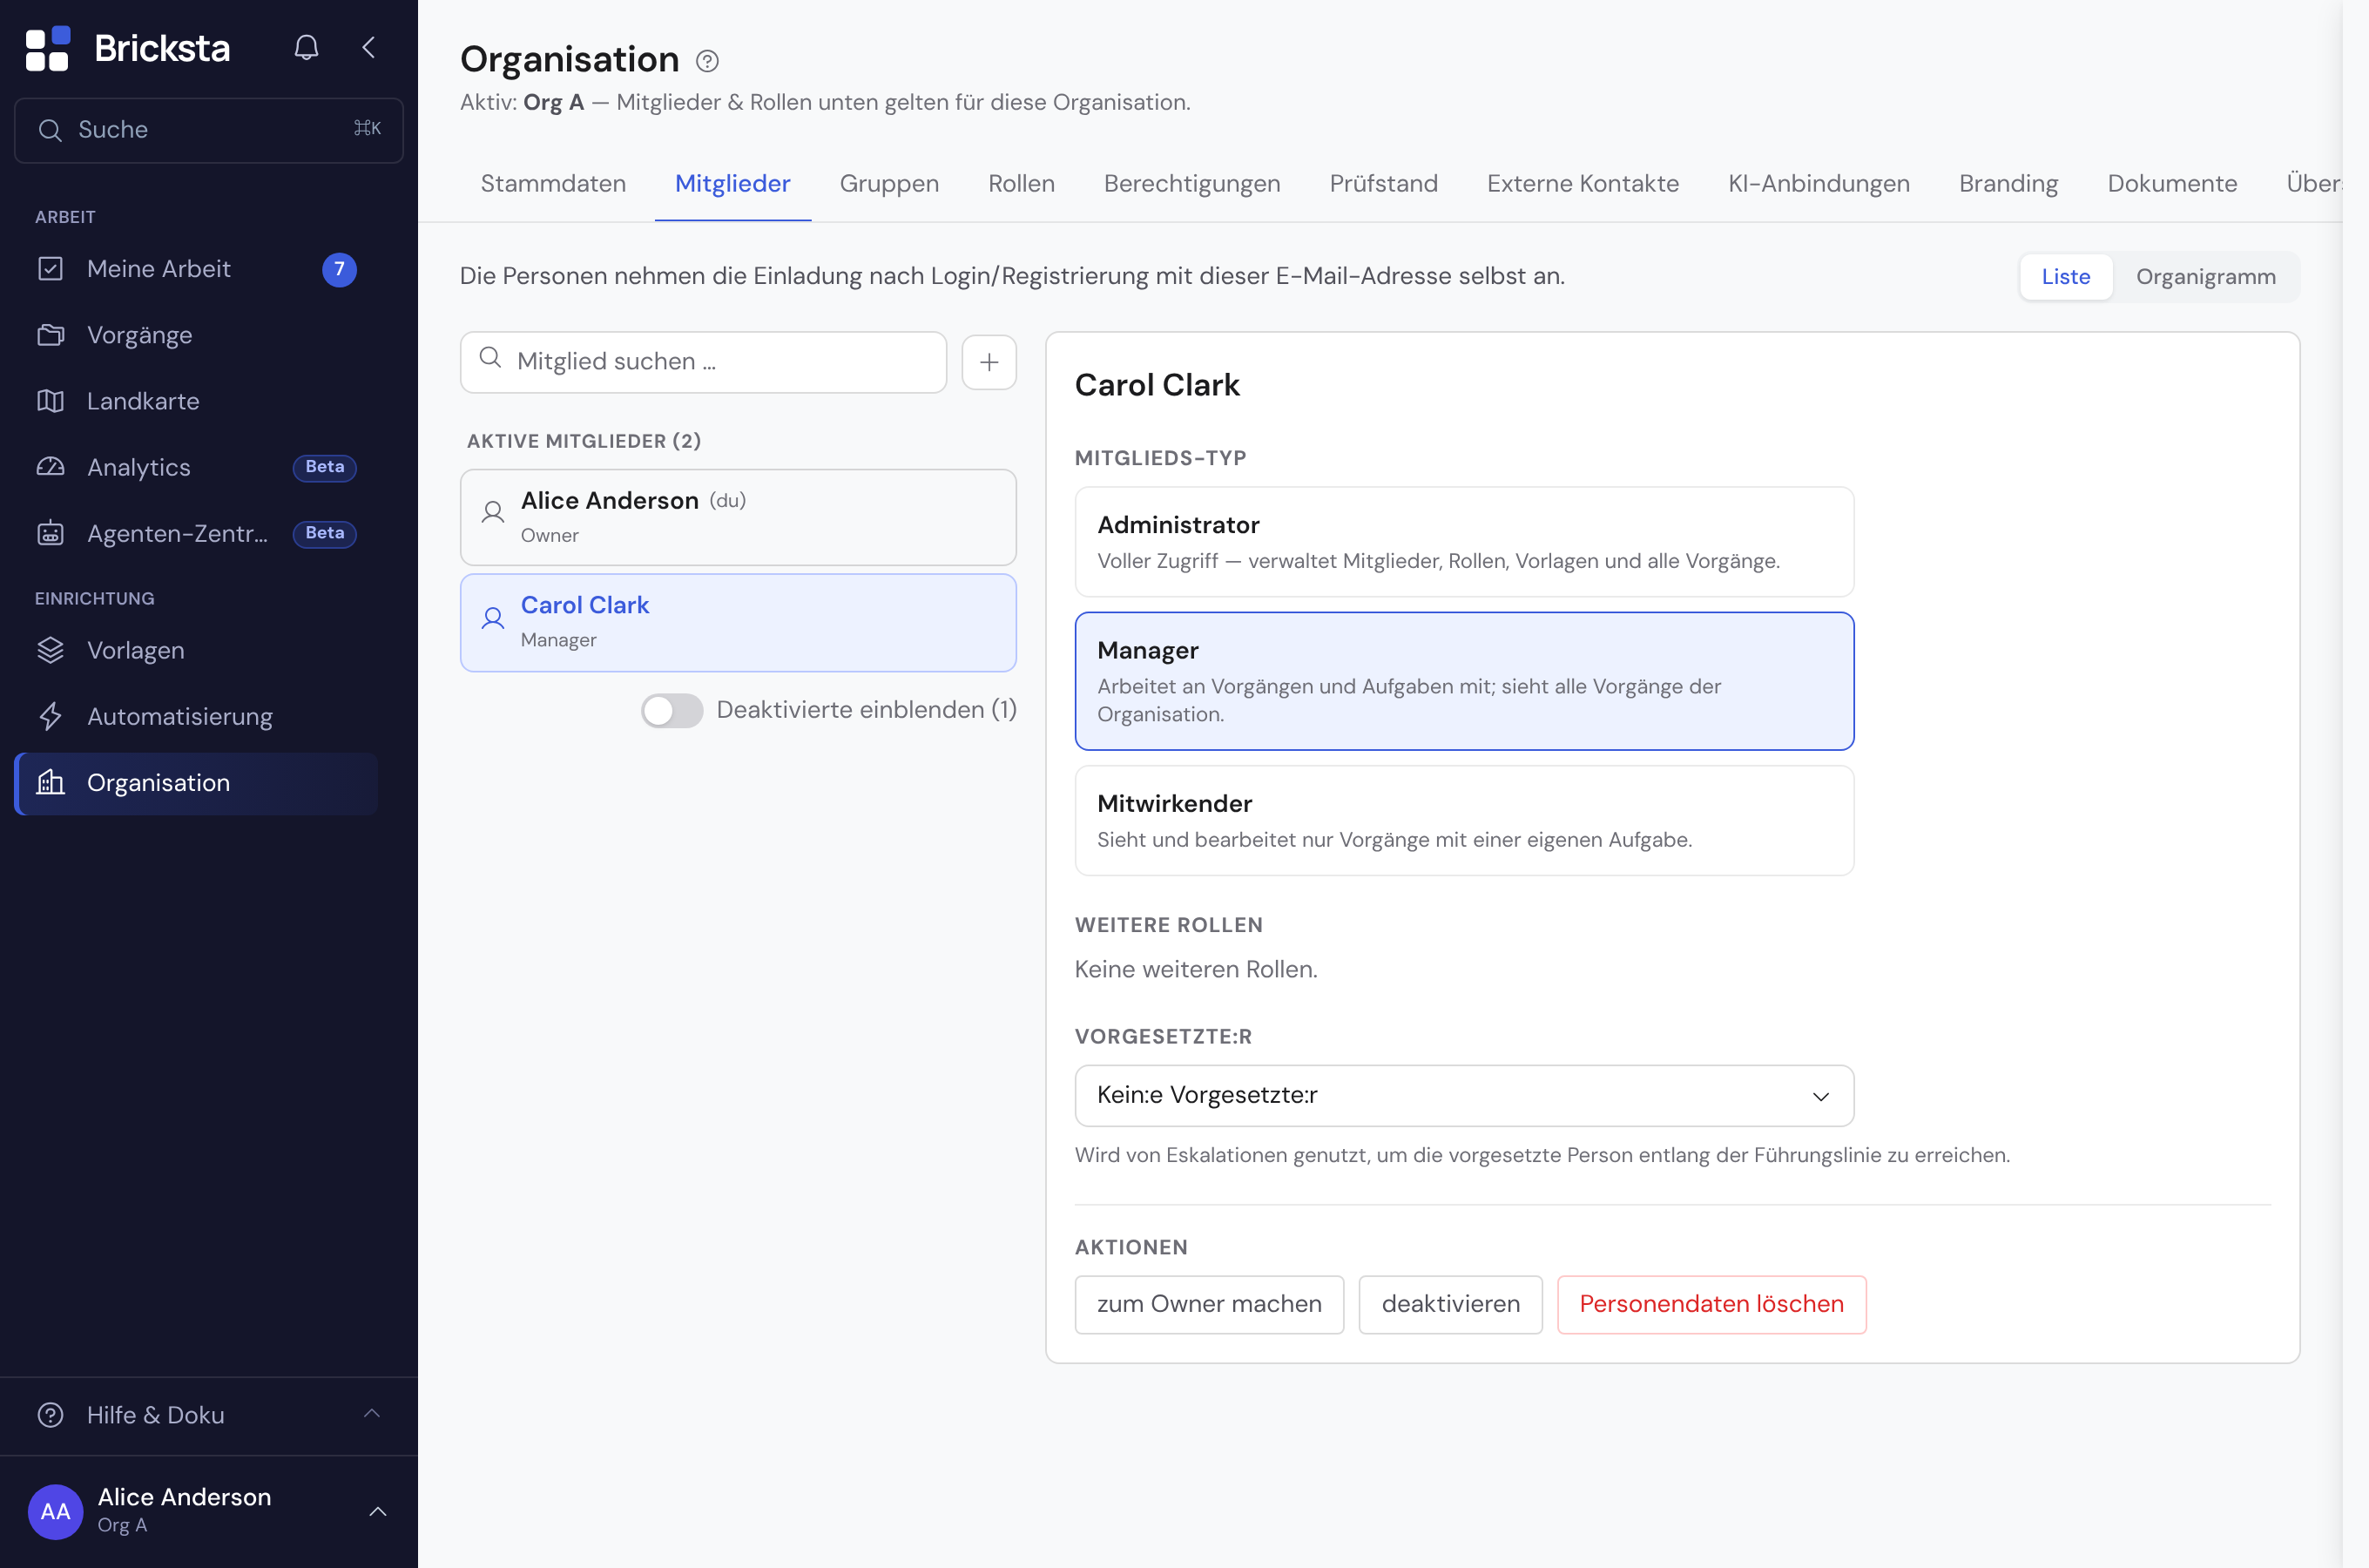Image resolution: width=2369 pixels, height=1568 pixels.
Task: Add a new member with plus button
Action: click(x=989, y=362)
